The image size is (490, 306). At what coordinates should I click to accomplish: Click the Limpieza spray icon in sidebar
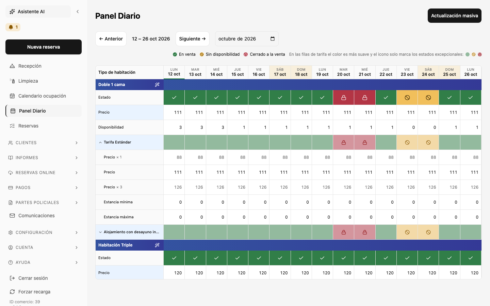12,81
